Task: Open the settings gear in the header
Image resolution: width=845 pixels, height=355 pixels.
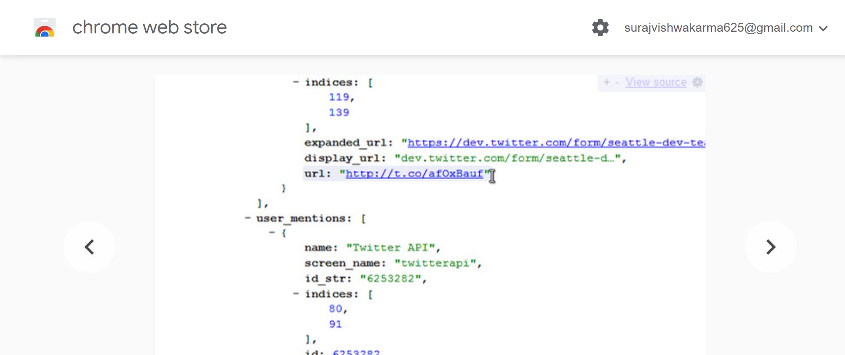Action: (x=600, y=27)
